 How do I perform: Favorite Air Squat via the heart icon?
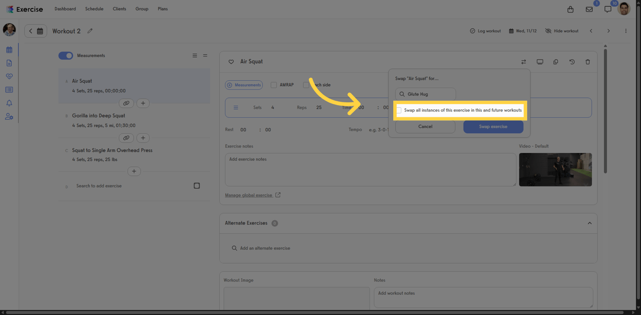click(x=231, y=61)
